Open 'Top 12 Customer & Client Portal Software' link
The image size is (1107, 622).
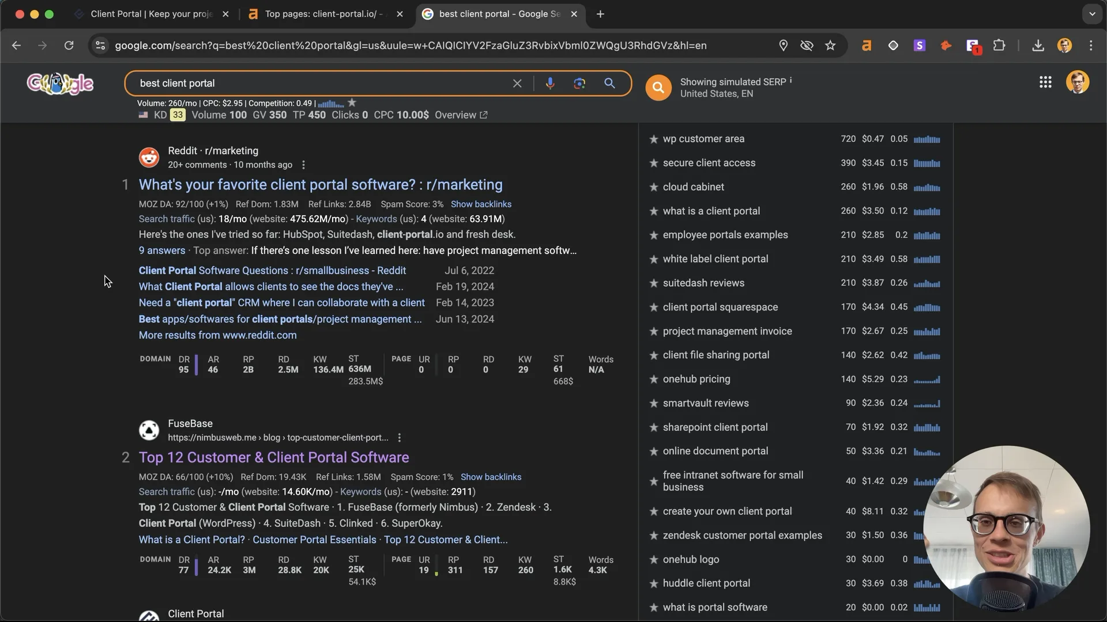pyautogui.click(x=274, y=457)
